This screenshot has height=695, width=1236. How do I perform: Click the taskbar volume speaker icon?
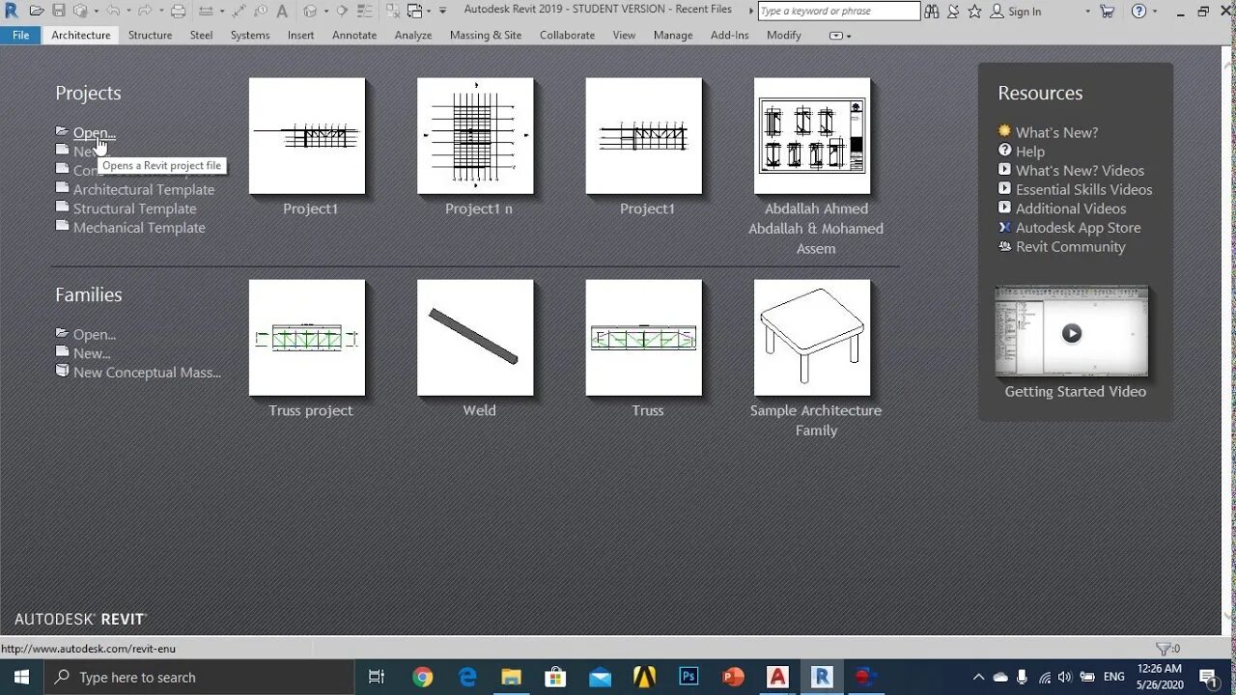tap(1064, 677)
